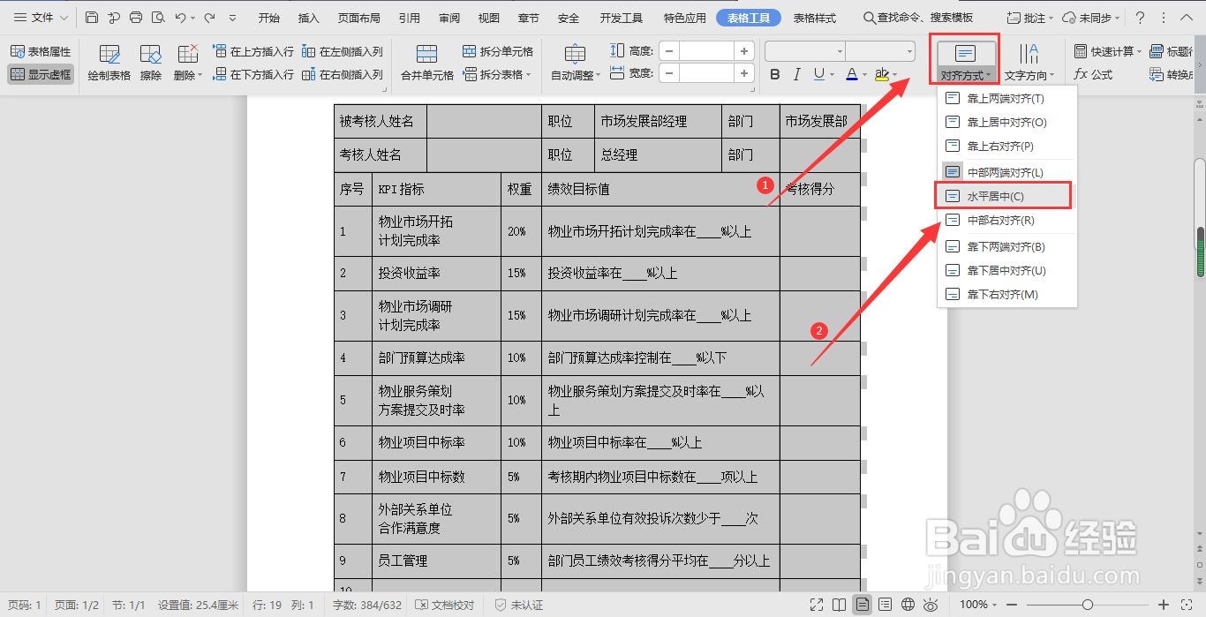
Task: Choose 中部右对齐(R) alignment option
Action: click(x=1006, y=220)
